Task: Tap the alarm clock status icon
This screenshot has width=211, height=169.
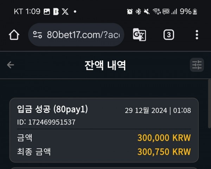Action: tap(130, 12)
